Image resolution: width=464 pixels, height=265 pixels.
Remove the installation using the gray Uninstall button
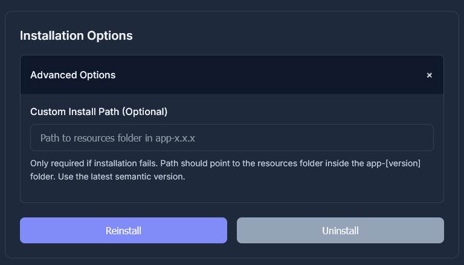340,231
